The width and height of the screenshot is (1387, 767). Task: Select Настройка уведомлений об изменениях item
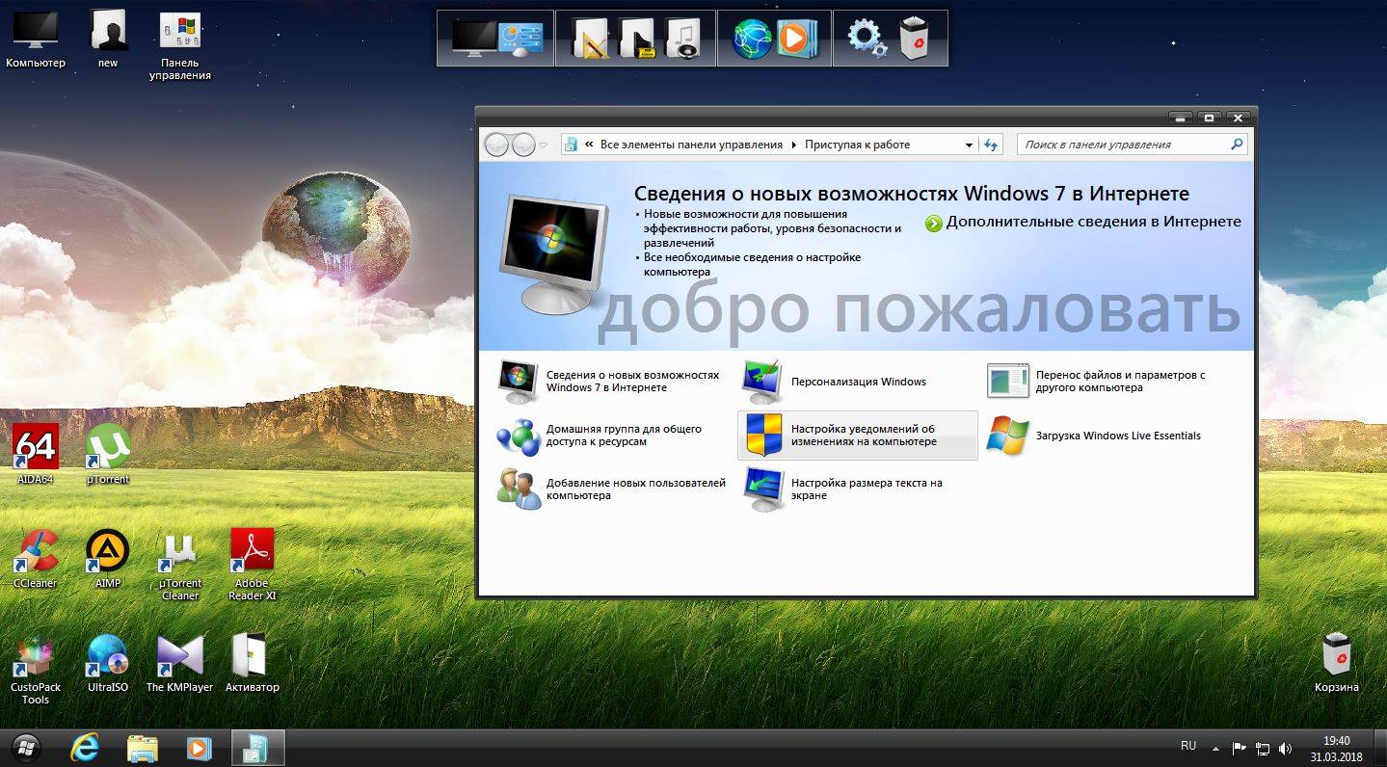pos(863,436)
